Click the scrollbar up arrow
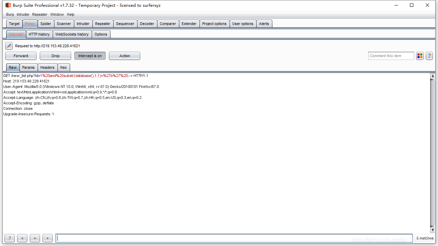Viewport: 438px width, 246px height. [x=433, y=76]
